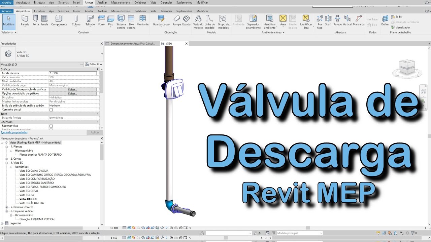The height and width of the screenshot is (242, 431).
Task: Select the Janela (window) tool
Action: [x=44, y=20]
